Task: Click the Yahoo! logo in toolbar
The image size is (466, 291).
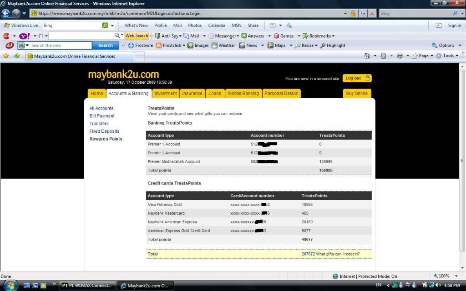Action: (25, 36)
